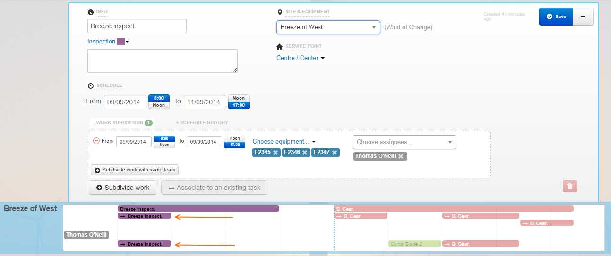Remove the work subdivision row
611x256 pixels.
96,141
